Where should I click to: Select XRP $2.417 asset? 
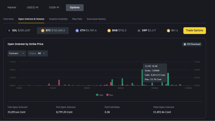147,30
